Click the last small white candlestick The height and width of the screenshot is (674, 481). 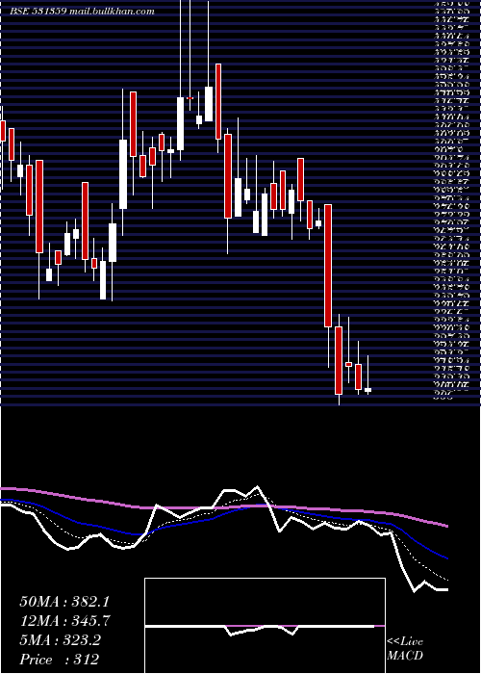pos(368,390)
